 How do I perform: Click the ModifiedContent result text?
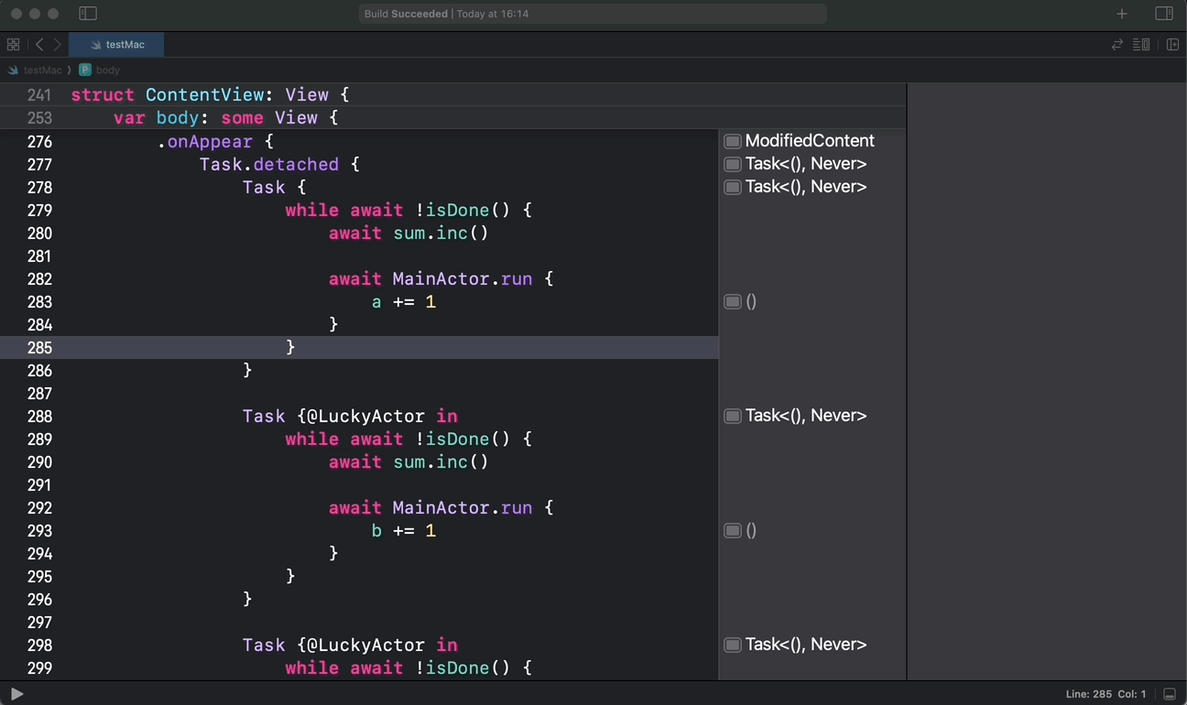click(x=810, y=141)
